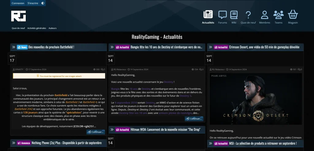The image size is (314, 151).
Task: Click the '9 septembre 2014' link
Action: (x=126, y=102)
